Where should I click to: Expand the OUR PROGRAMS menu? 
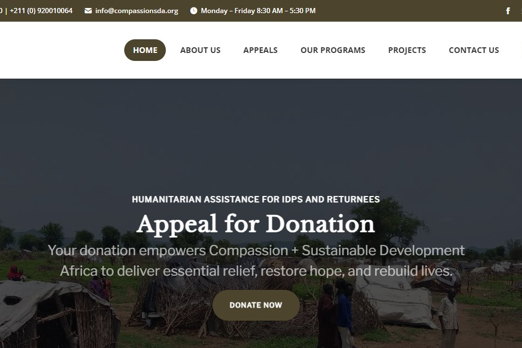click(x=333, y=50)
